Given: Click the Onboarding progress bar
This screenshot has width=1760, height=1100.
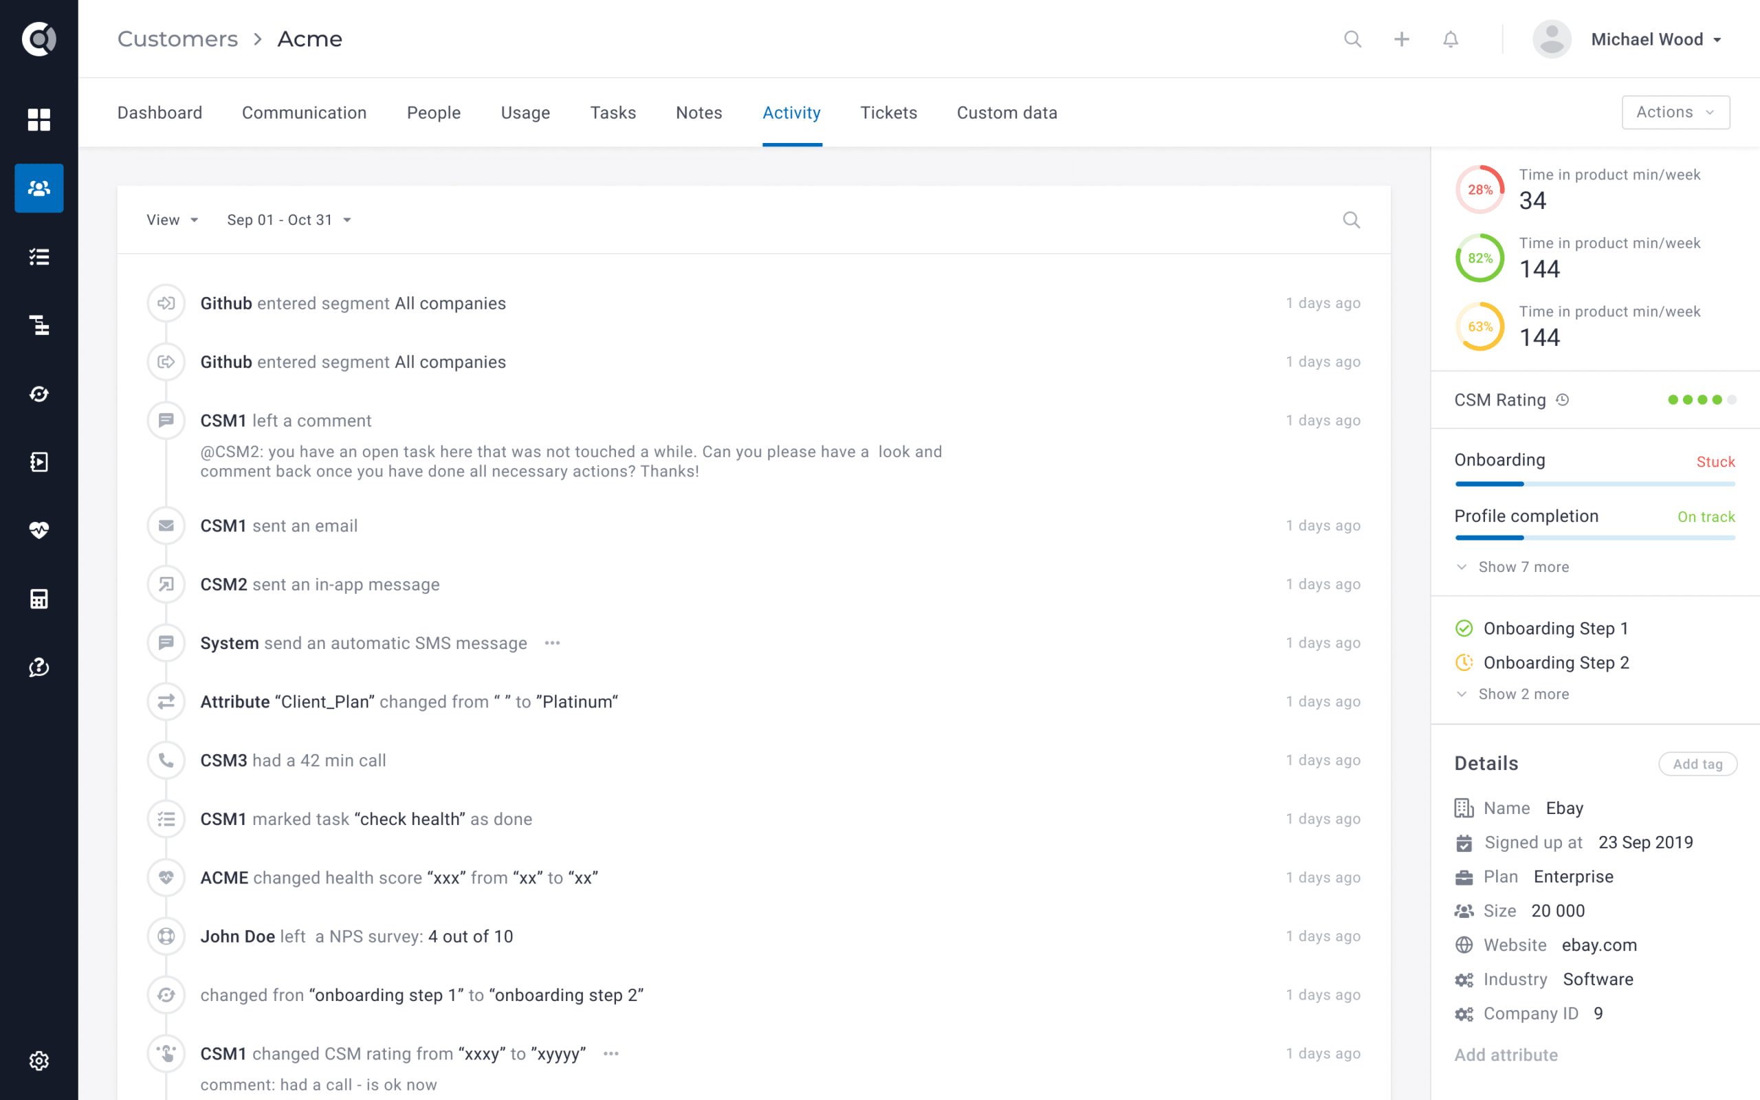Looking at the screenshot, I should [1595, 484].
